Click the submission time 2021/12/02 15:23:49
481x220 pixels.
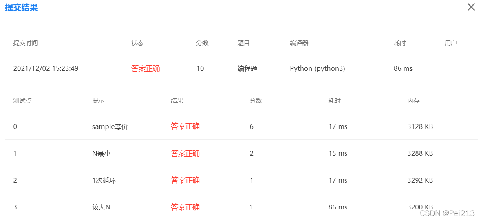[46, 69]
